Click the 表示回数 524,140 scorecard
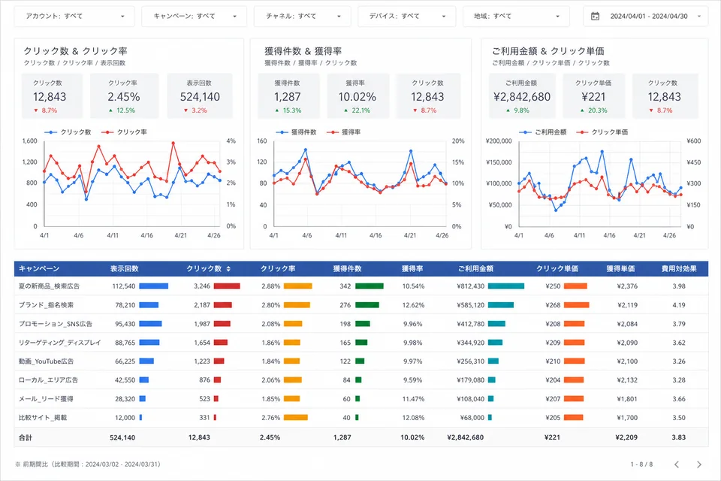Screen dimensions: 721x481 [200, 96]
